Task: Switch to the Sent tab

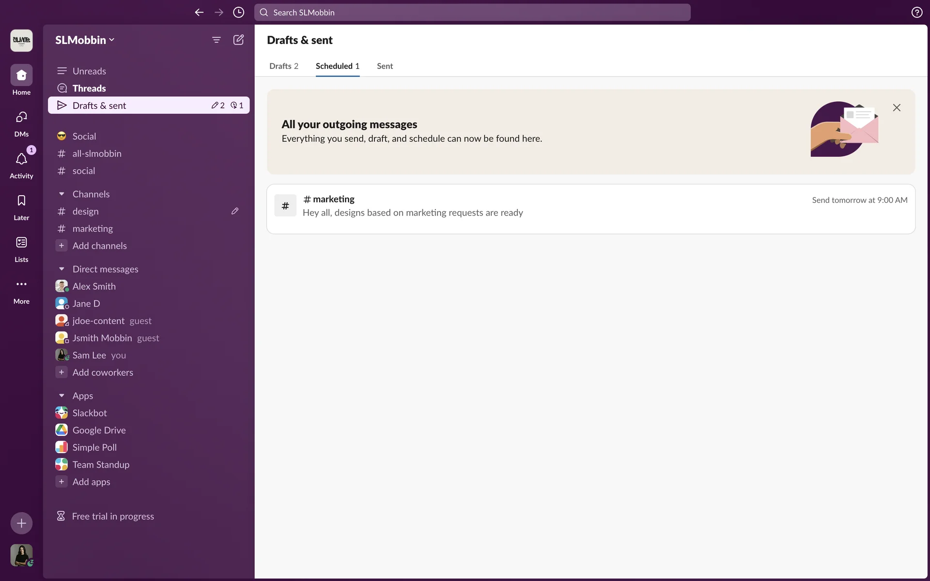Action: pyautogui.click(x=385, y=66)
